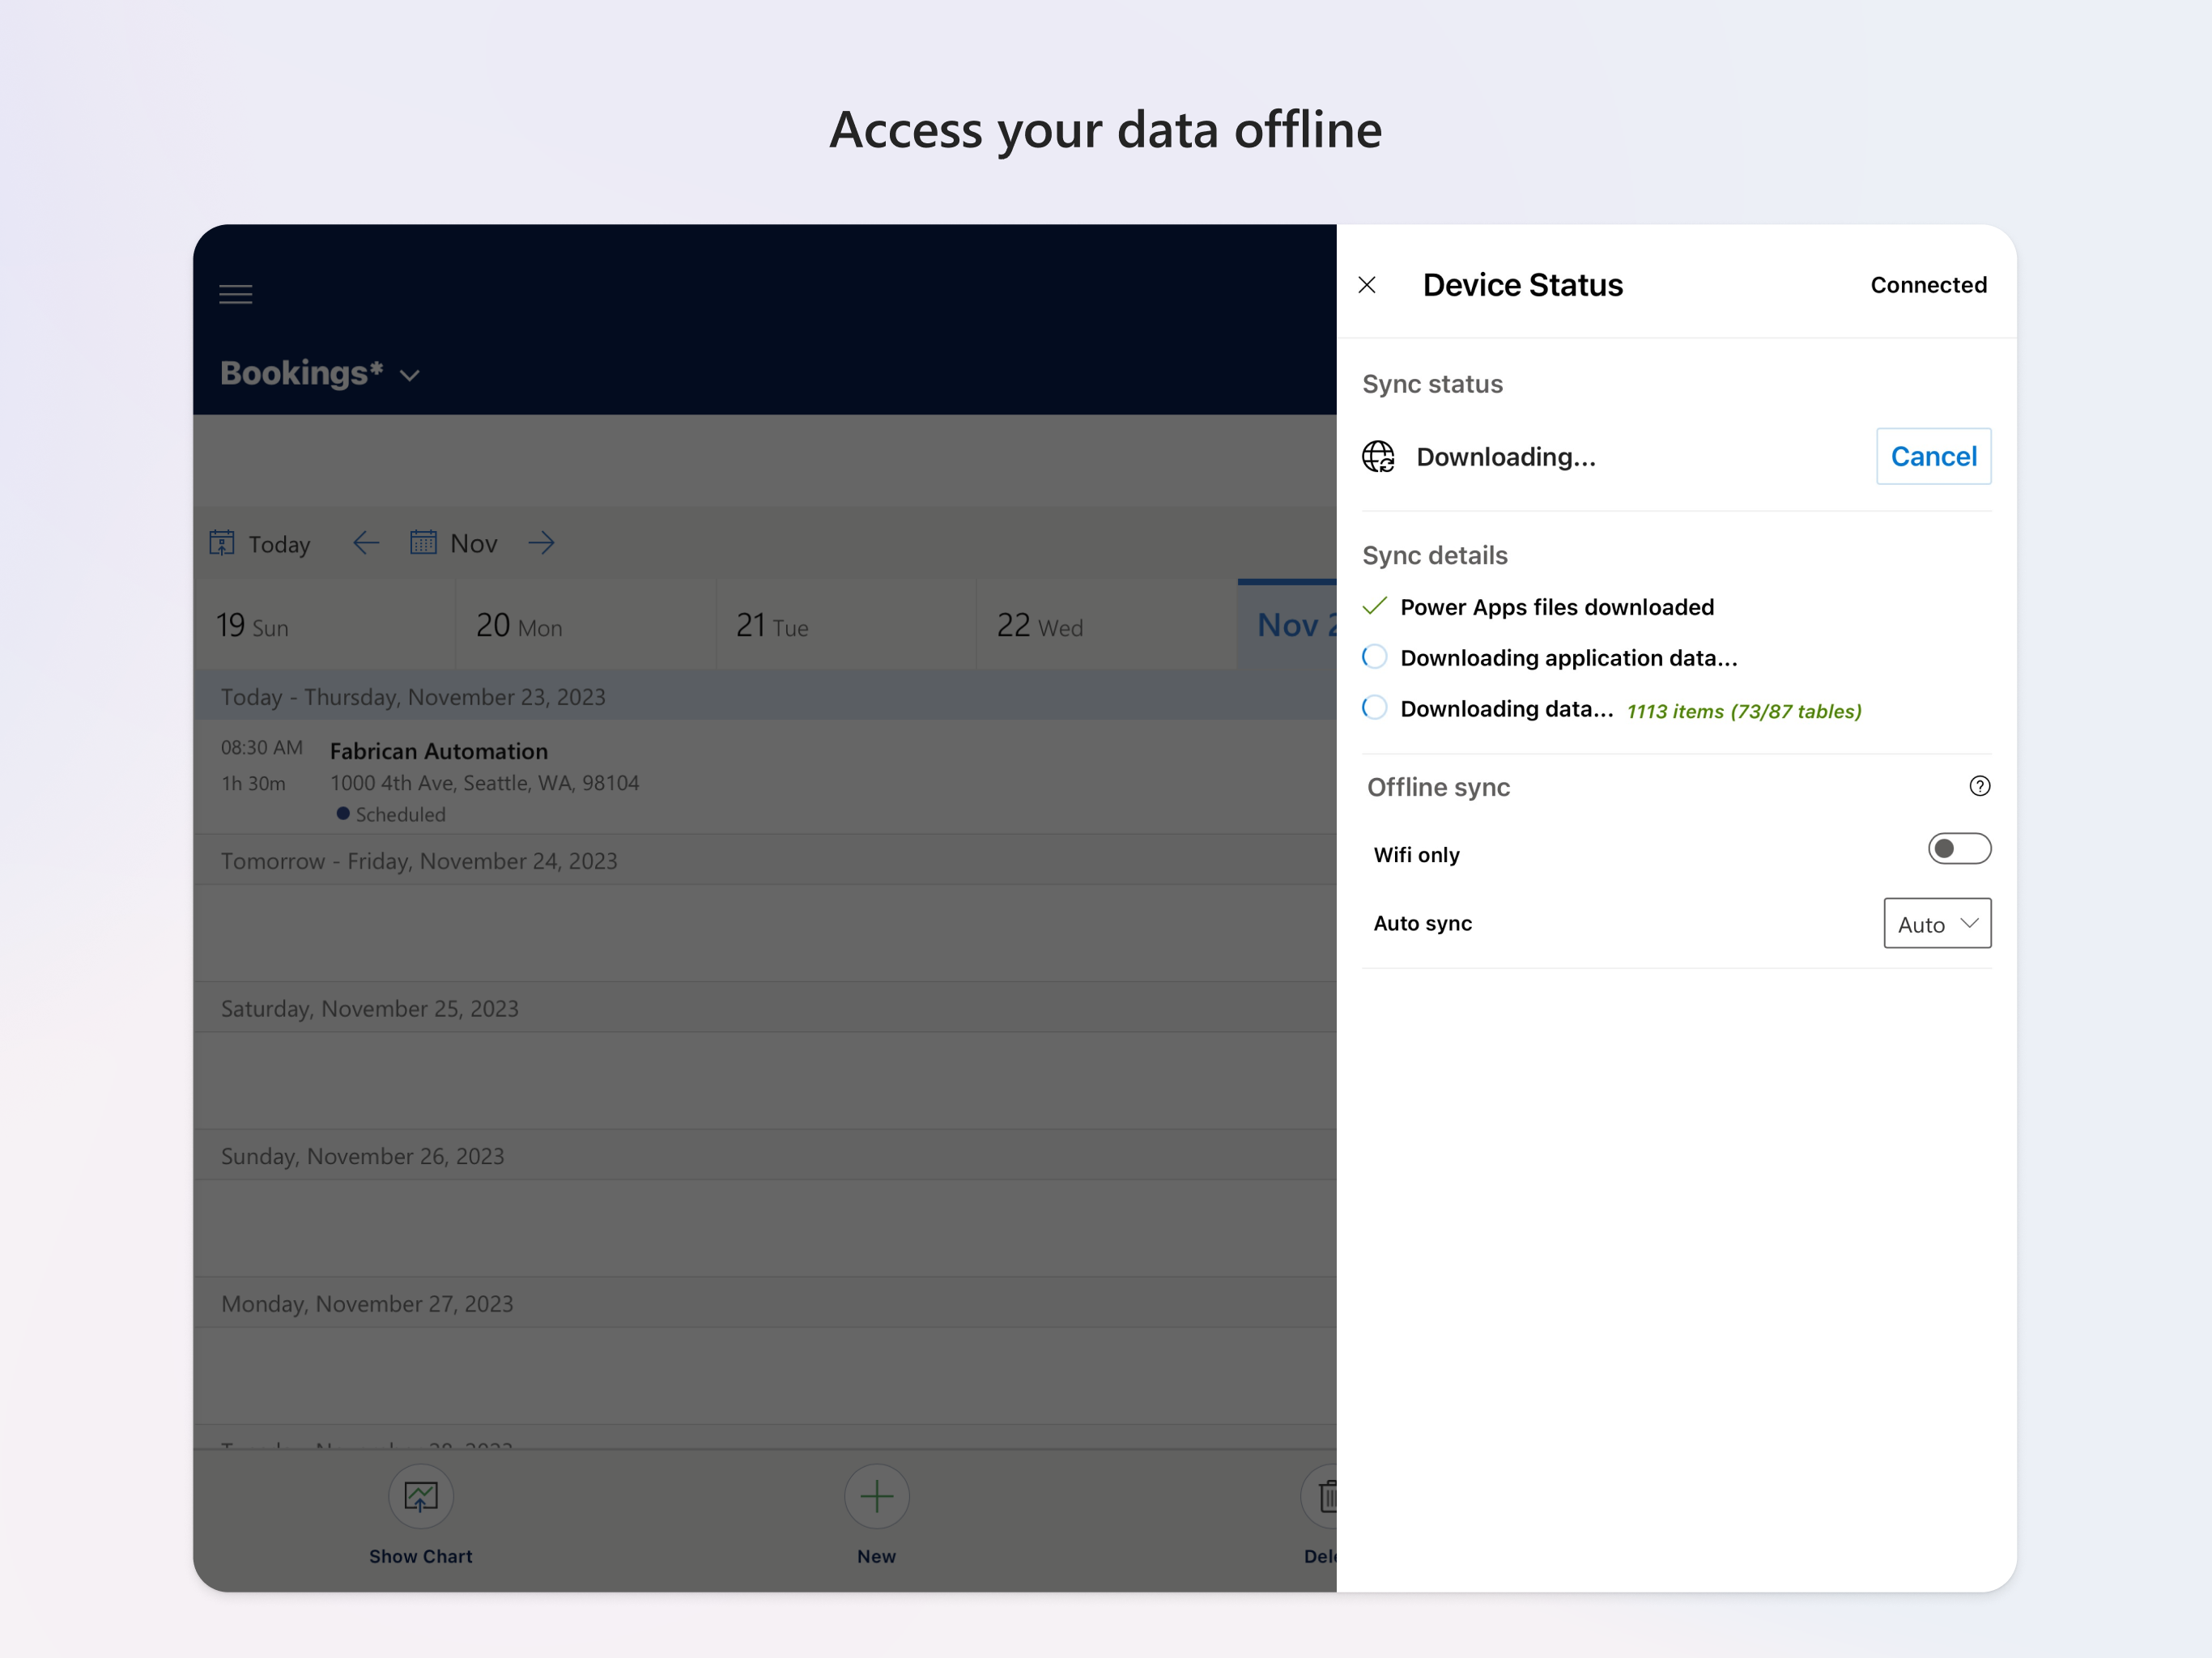2212x1658 pixels.
Task: Toggle the Wifi only switch
Action: (x=1958, y=849)
